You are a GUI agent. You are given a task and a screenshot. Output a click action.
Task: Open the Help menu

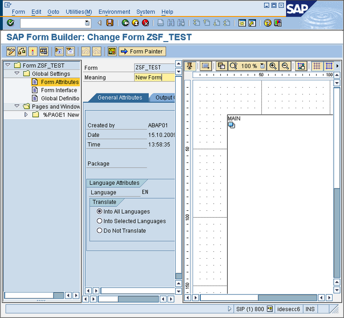point(167,11)
